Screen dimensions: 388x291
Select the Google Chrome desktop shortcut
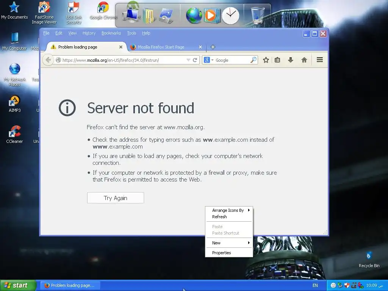tap(103, 10)
